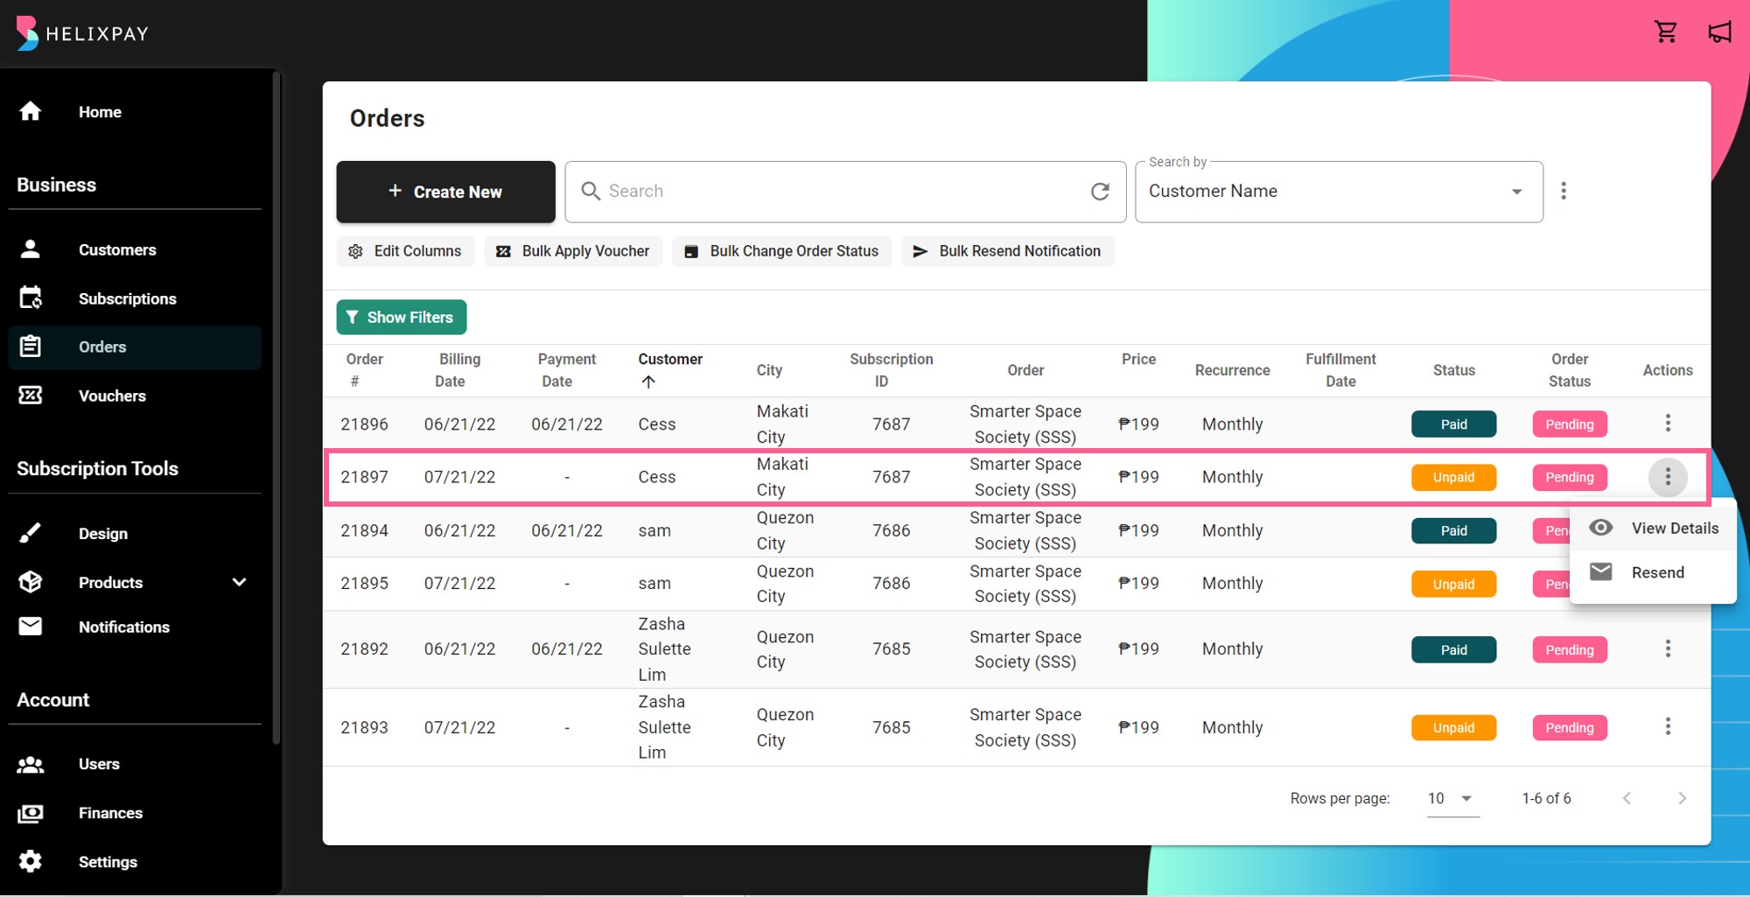This screenshot has width=1750, height=897.
Task: Open the shopping cart icon
Action: pyautogui.click(x=1665, y=32)
